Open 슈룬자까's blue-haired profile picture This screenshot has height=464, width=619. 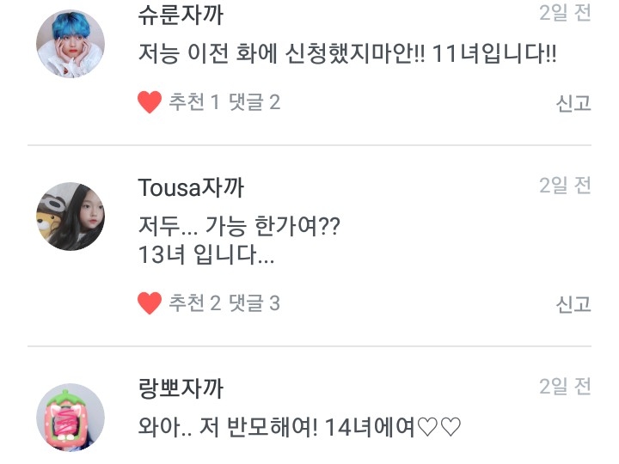point(70,45)
